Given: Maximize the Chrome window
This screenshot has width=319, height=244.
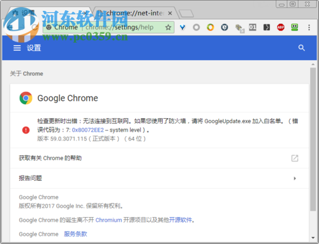Looking at the screenshot, I should (x=293, y=4).
